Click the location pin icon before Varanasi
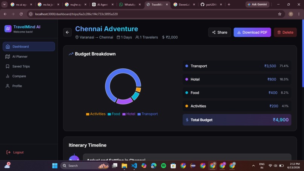This screenshot has height=171, width=304. 77,37
